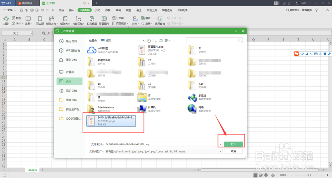Open the 字体 theme fonts dropdown

[x=17, y=23]
